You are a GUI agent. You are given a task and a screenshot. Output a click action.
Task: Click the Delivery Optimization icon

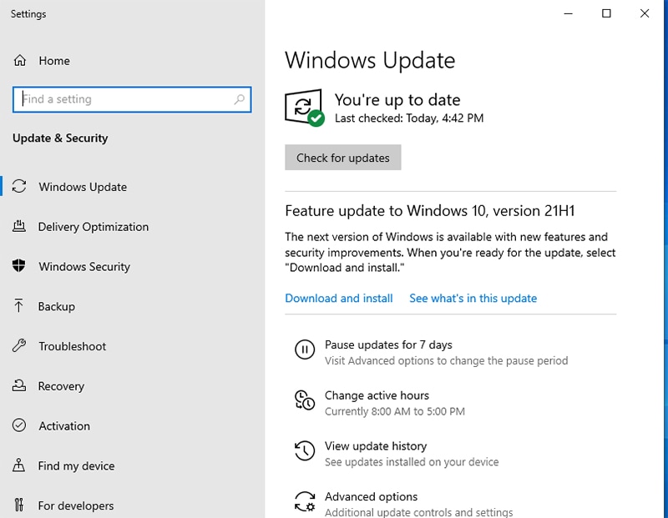pyautogui.click(x=19, y=227)
